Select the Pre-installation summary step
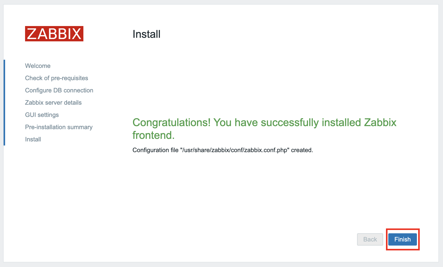Screen dimensions: 443x267 [x=59, y=127]
